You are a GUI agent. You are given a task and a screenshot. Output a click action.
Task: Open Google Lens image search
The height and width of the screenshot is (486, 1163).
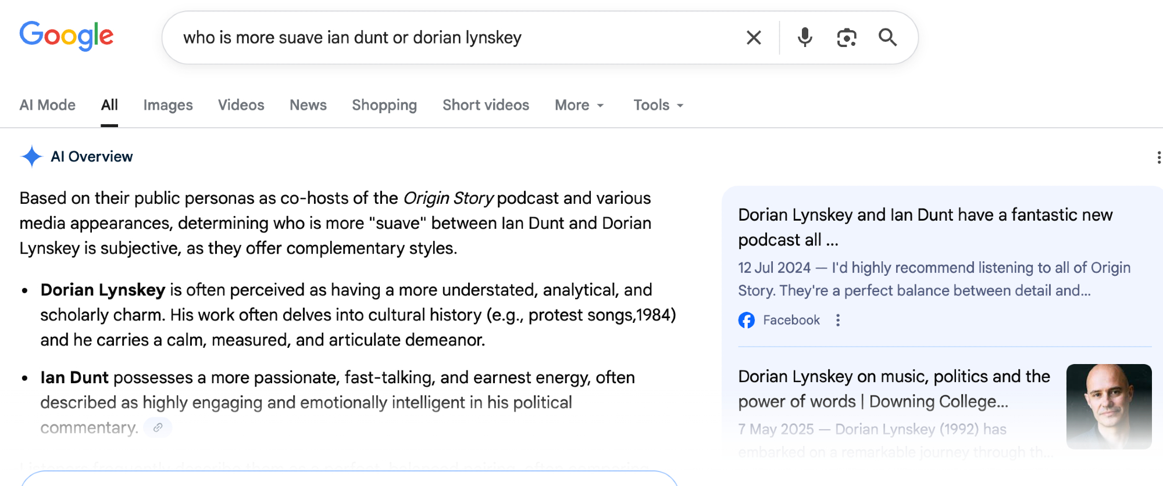click(847, 38)
